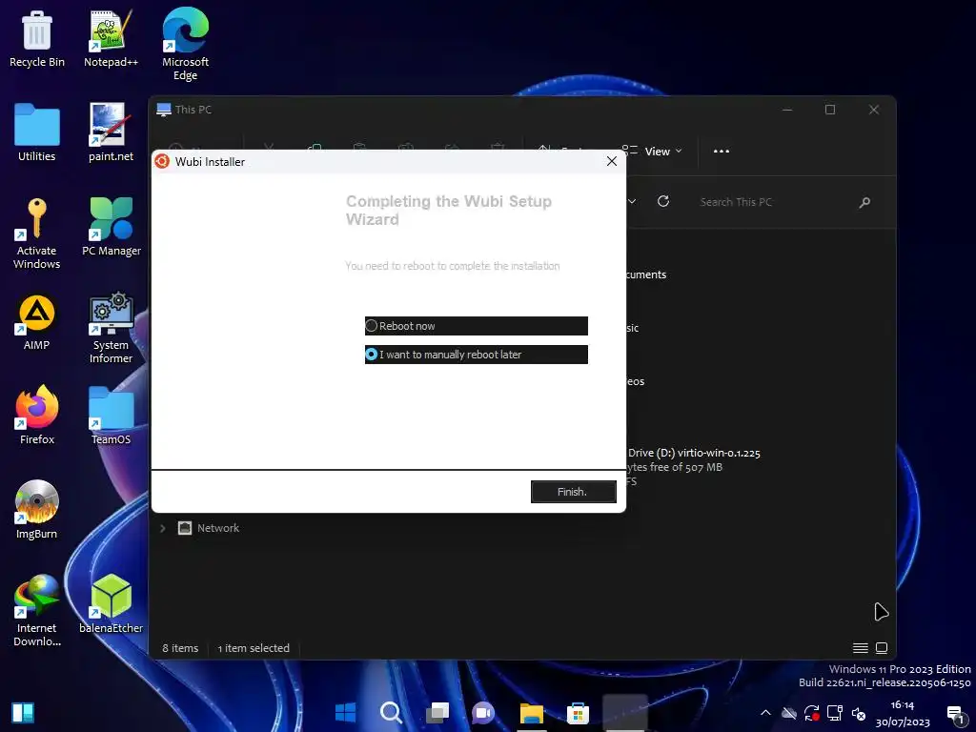The height and width of the screenshot is (732, 976).
Task: Click the OneDrive cloud tray icon
Action: pos(789,713)
